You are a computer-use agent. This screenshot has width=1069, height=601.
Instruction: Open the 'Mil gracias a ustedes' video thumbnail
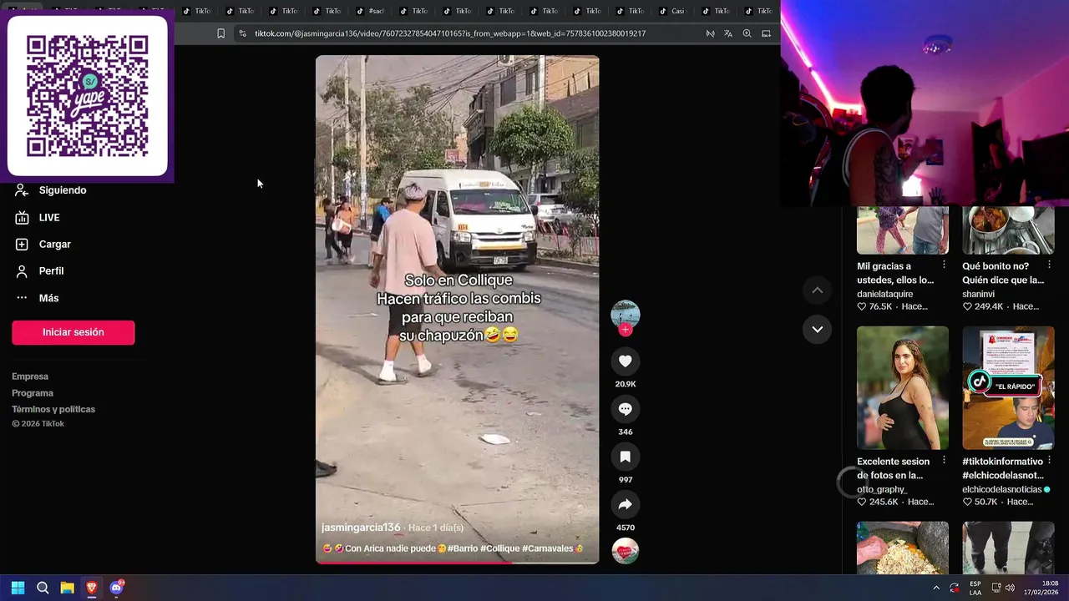coord(903,230)
